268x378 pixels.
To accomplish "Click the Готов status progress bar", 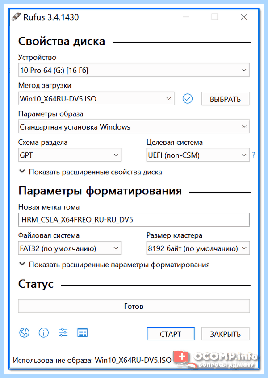I will click(x=134, y=306).
